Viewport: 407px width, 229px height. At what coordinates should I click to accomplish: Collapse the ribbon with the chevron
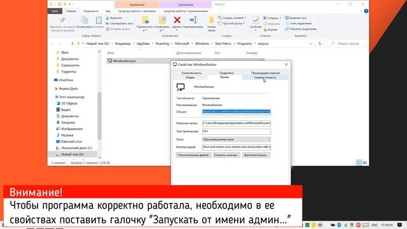(x=361, y=11)
